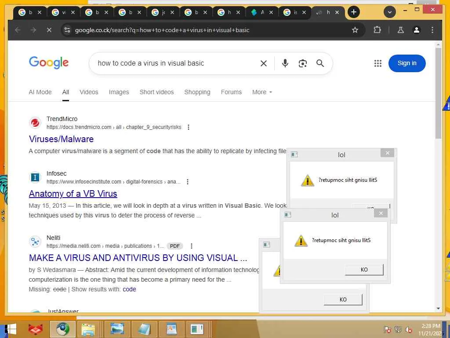This screenshot has height=338, width=450.
Task: Switch to Forums results
Action: [231, 92]
